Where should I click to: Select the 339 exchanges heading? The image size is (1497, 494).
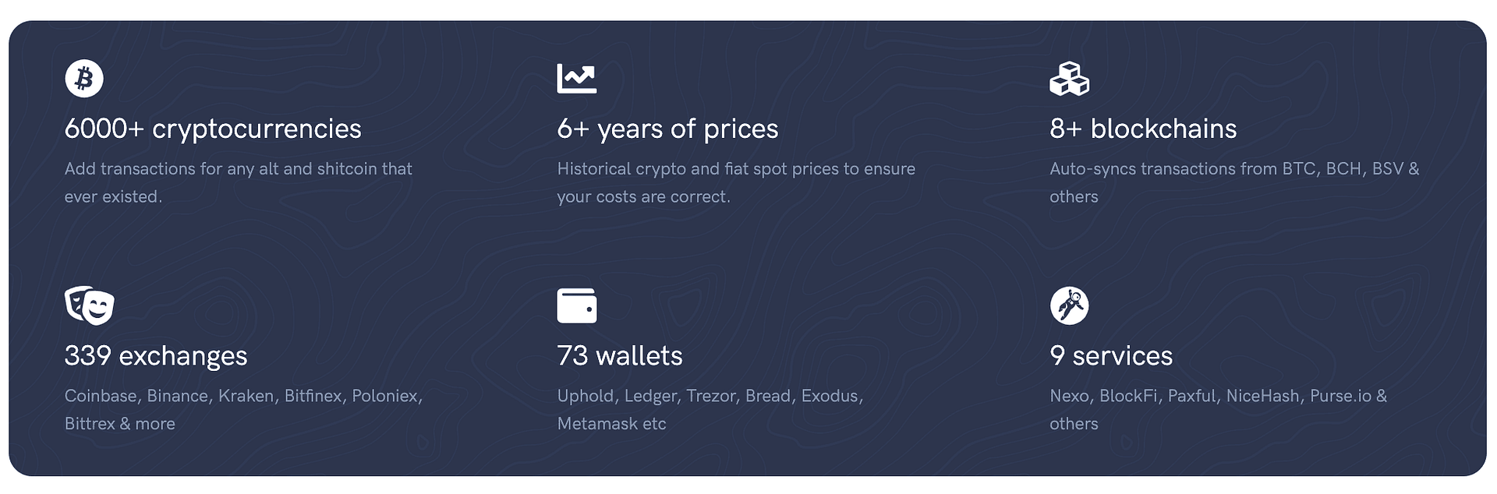point(156,356)
